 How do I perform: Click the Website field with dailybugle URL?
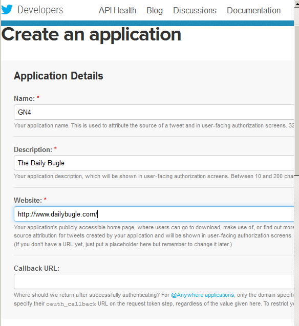[x=154, y=214]
